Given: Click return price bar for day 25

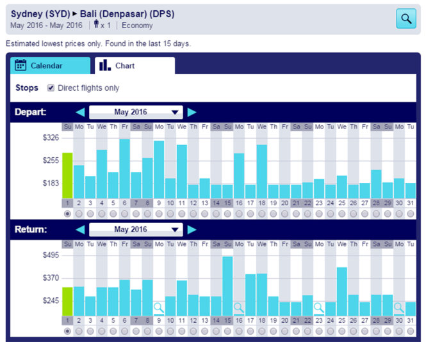Looking at the screenshot, I should (x=342, y=291).
